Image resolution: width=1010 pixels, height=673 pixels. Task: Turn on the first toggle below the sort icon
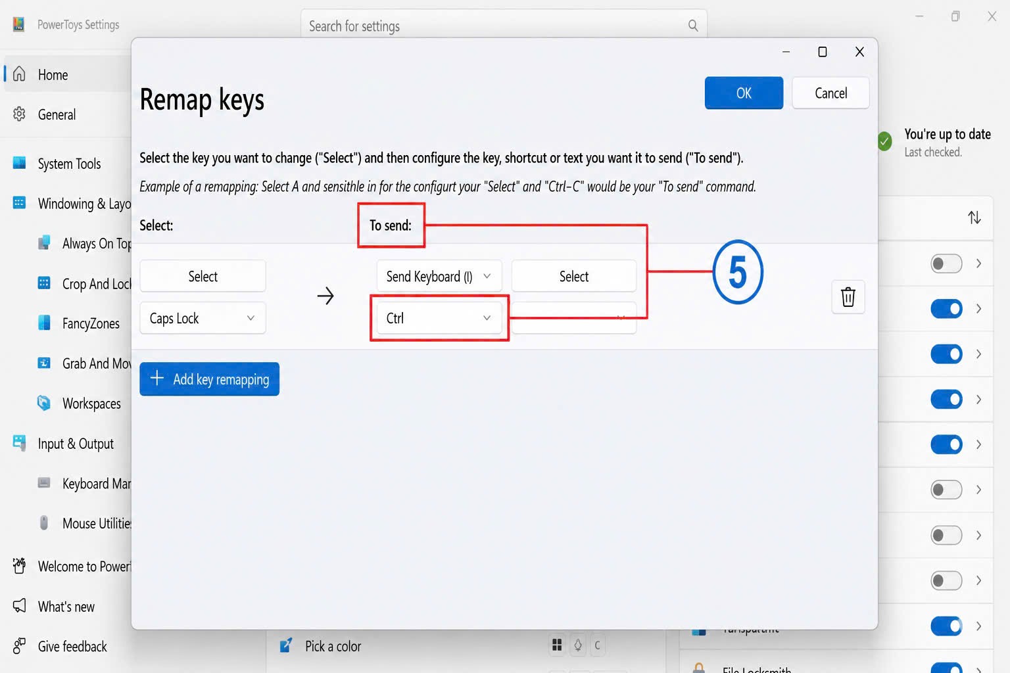(946, 264)
